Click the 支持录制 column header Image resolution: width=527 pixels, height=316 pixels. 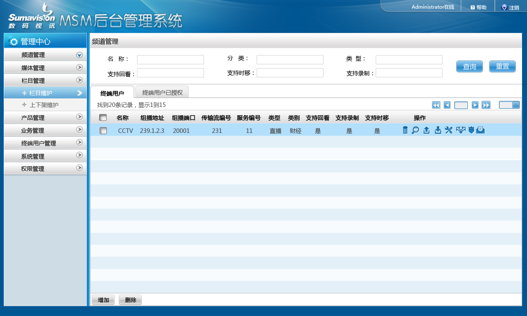(347, 118)
